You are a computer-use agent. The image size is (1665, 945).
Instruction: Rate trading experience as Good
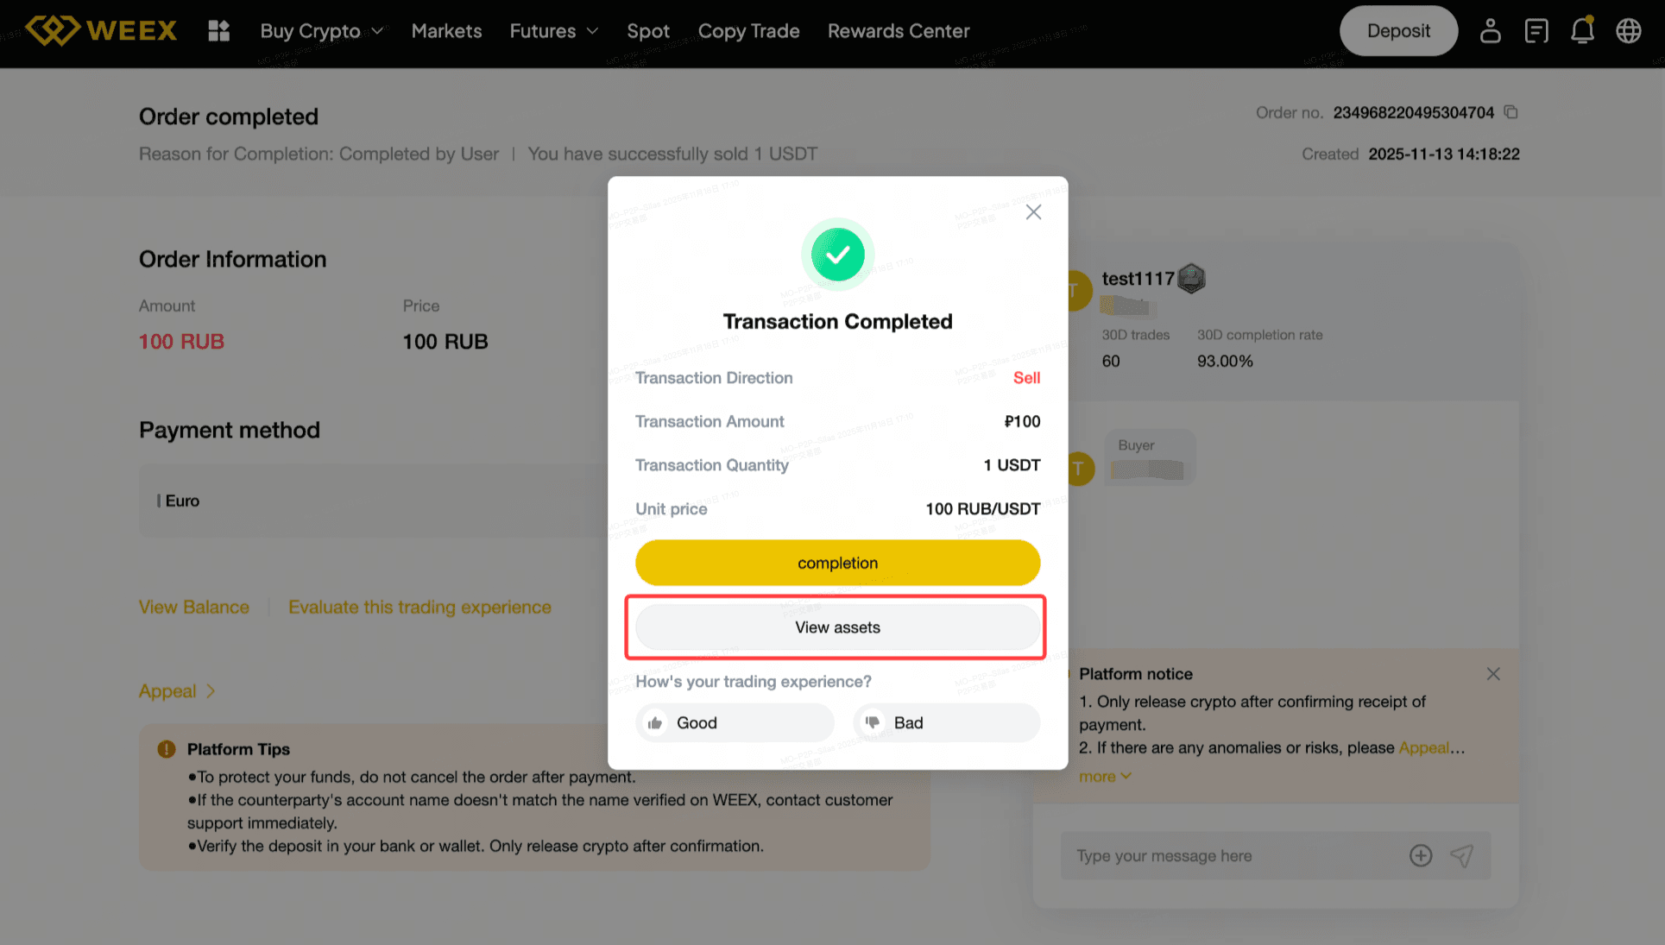coord(735,722)
